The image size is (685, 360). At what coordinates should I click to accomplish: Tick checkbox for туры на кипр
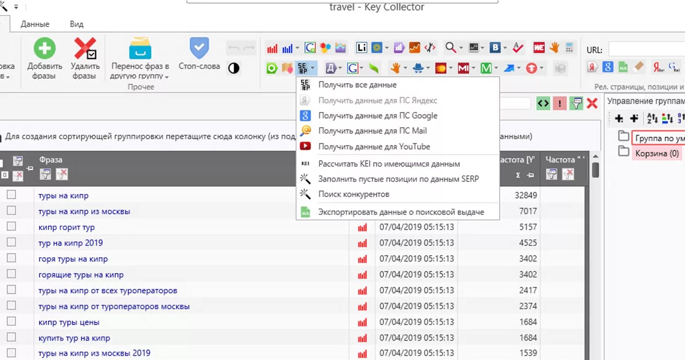(11, 194)
